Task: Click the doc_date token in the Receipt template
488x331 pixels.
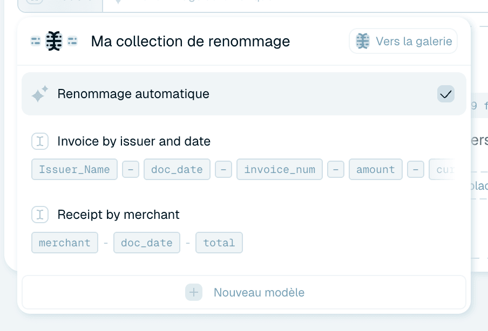Action: [147, 243]
